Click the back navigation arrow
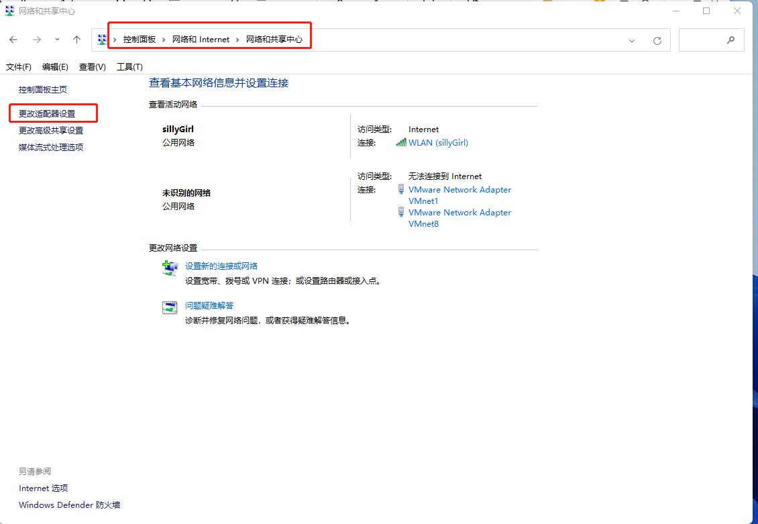Screen dimensions: 758x524 tap(13, 39)
